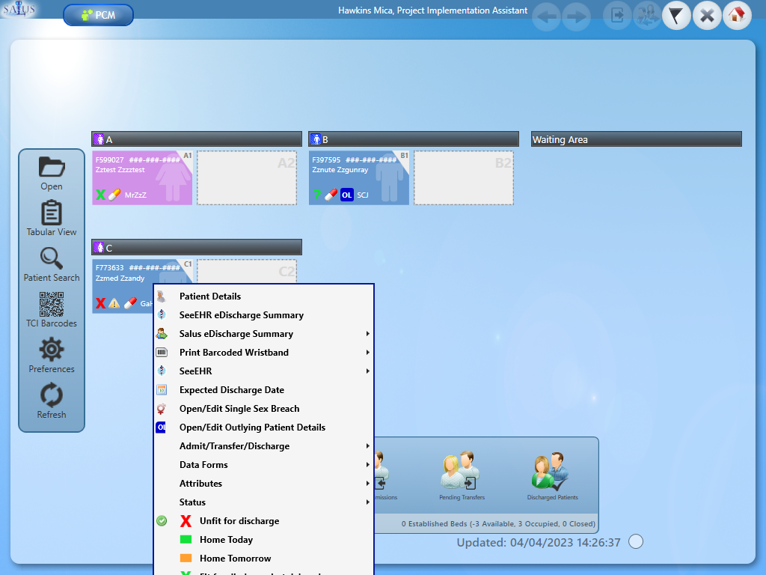Click the Salus logo

(19, 9)
